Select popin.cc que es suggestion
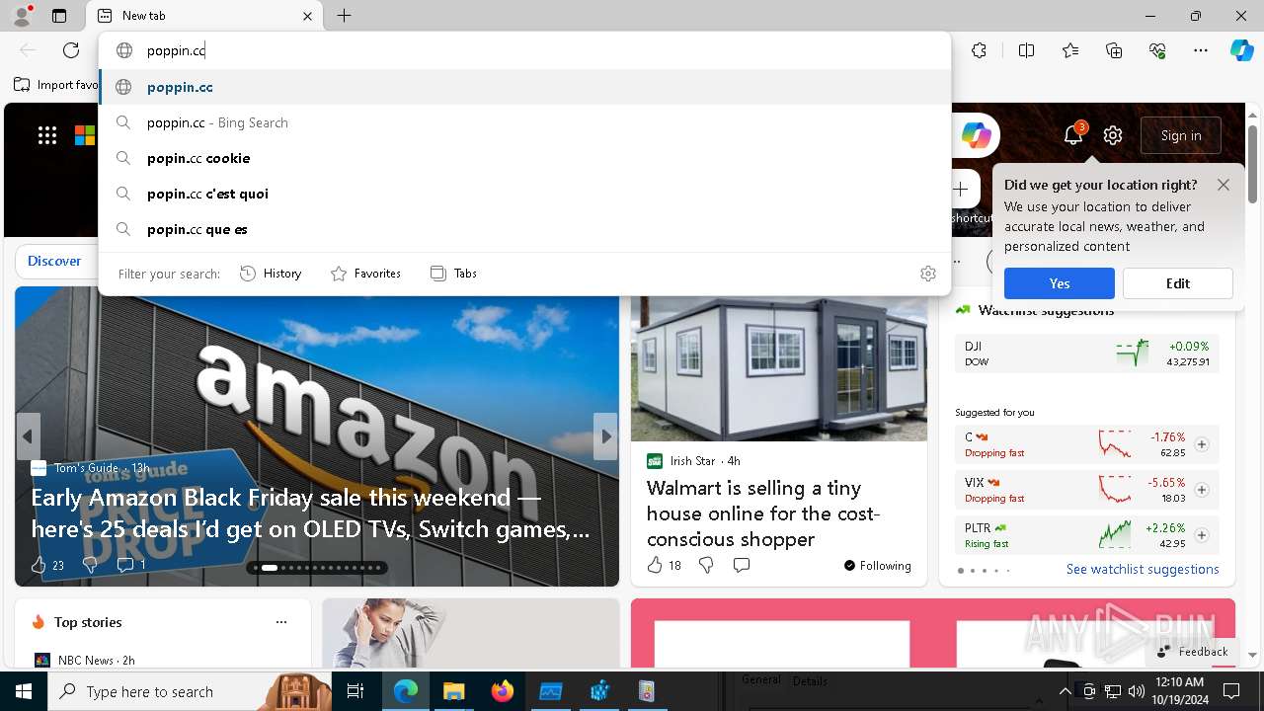The height and width of the screenshot is (711, 1264). pos(524,229)
